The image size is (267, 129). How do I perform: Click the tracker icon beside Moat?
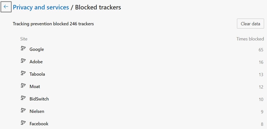23,85
